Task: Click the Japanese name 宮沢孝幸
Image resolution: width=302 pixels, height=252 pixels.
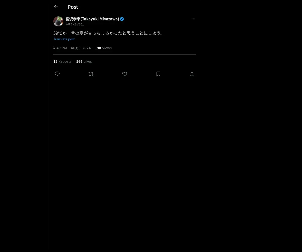Action: coord(73,19)
